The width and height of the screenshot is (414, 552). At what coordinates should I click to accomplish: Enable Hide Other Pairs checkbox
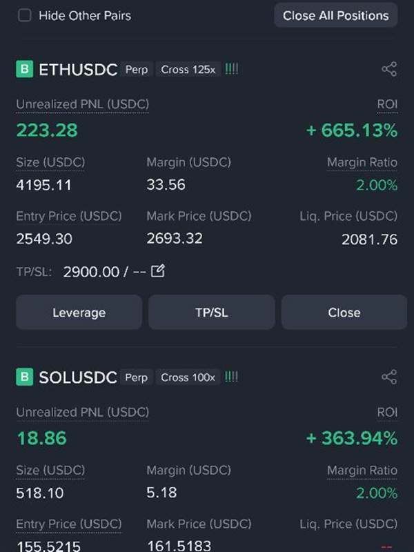tap(25, 15)
